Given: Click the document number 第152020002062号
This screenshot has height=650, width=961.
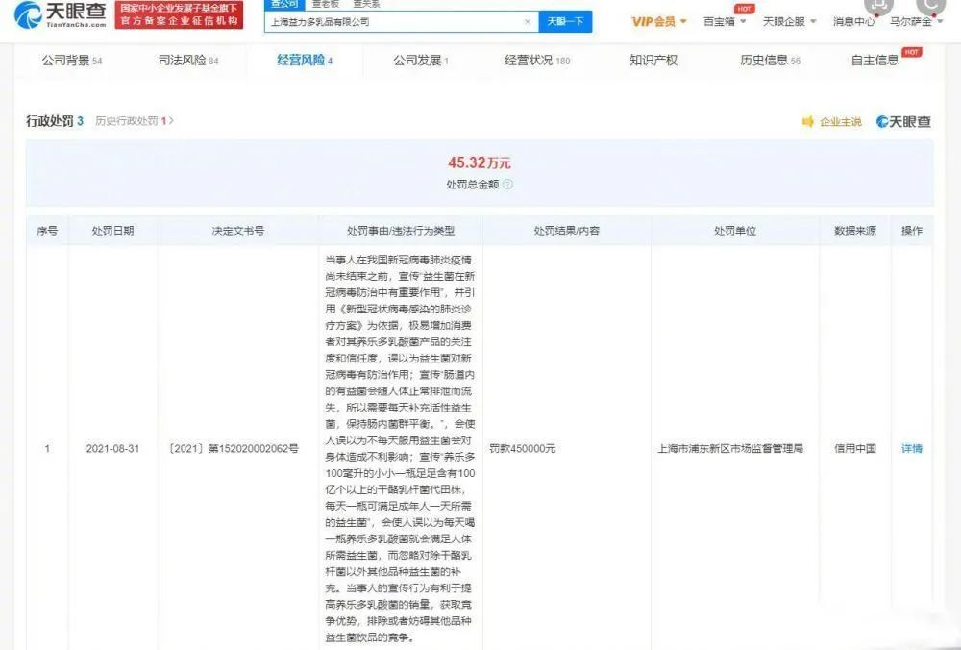Looking at the screenshot, I should coord(234,448).
